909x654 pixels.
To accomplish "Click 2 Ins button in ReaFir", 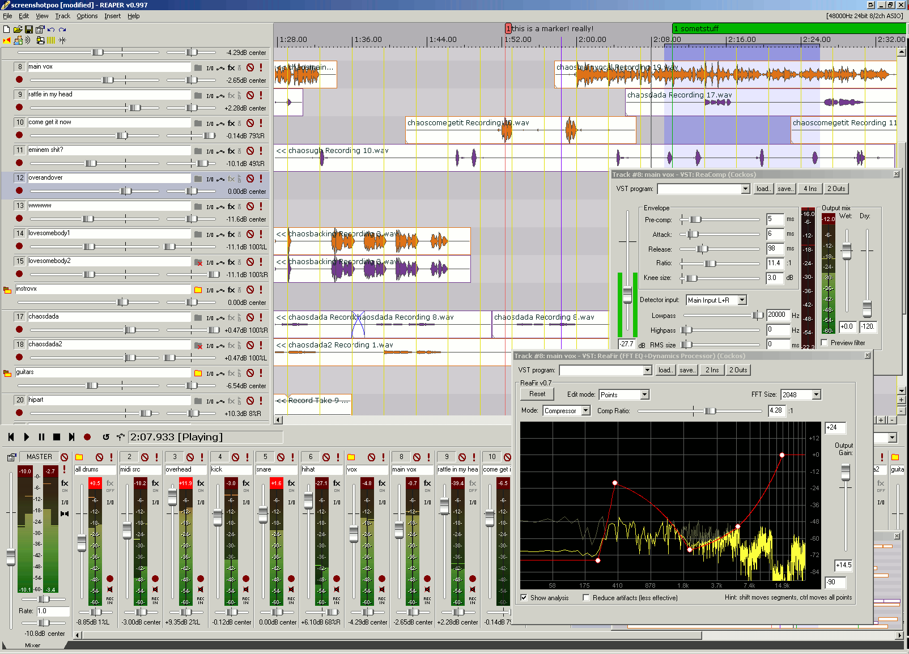I will [712, 370].
